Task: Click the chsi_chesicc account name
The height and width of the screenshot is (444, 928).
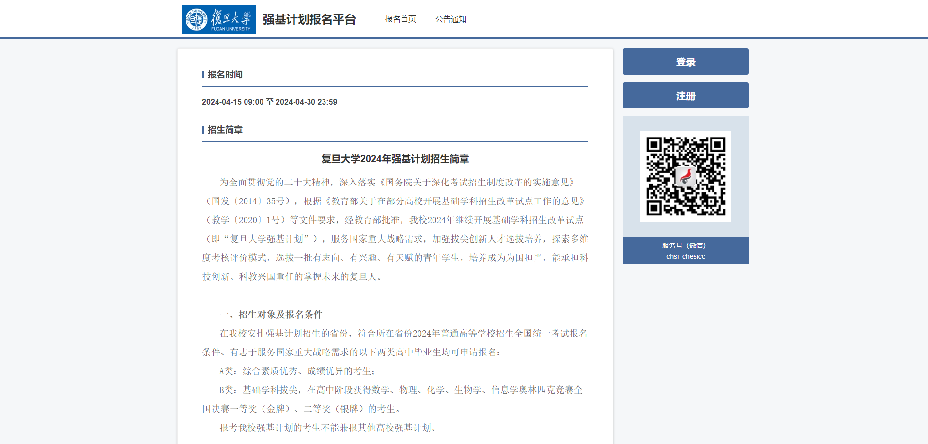Action: 685,256
